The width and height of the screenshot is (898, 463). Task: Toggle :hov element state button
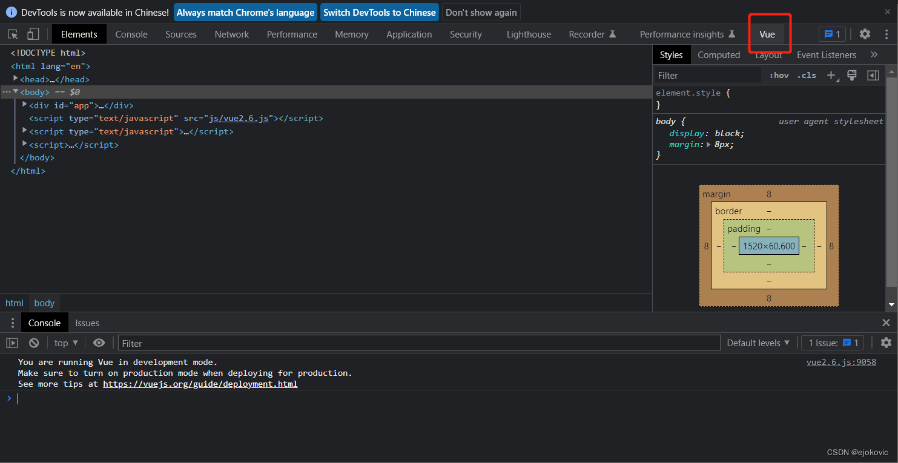[x=779, y=75]
